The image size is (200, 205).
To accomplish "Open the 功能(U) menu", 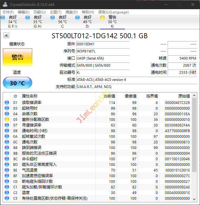I will pos(39,12).
